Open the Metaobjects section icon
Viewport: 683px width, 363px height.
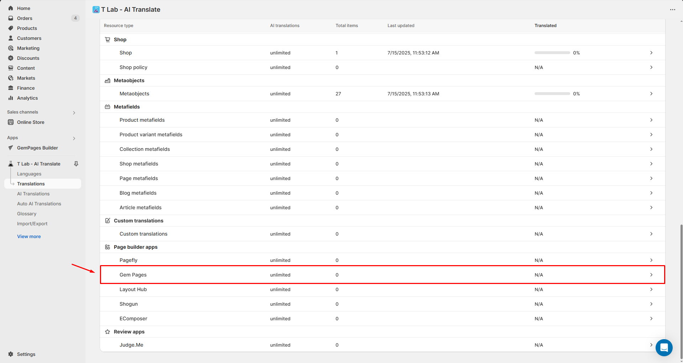tap(107, 80)
